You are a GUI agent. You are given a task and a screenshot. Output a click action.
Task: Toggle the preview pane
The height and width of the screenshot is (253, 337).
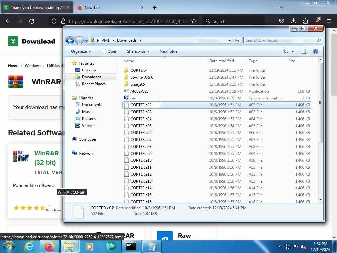click(x=304, y=51)
